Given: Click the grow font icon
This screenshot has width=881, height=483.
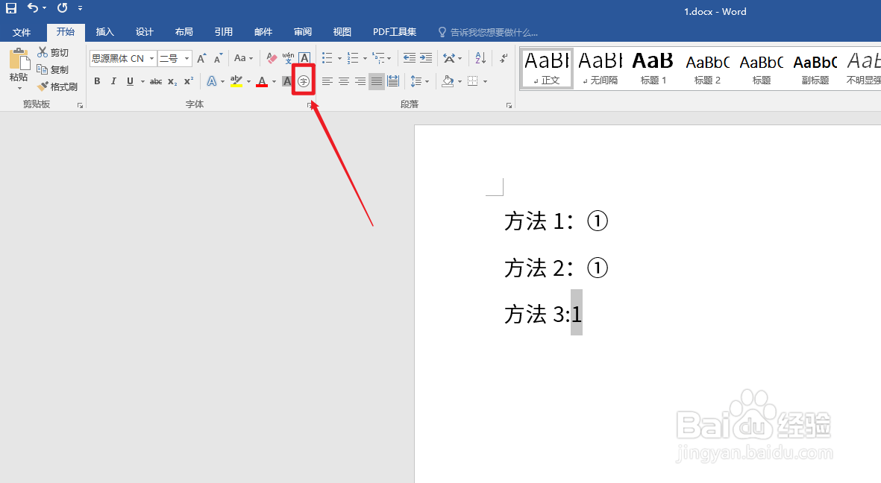Looking at the screenshot, I should pos(201,58).
